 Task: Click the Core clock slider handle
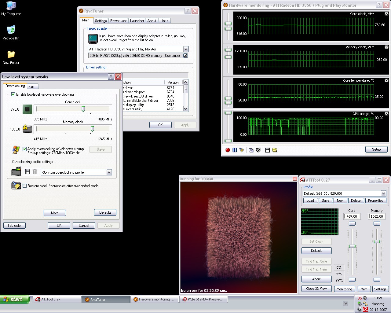(83, 109)
